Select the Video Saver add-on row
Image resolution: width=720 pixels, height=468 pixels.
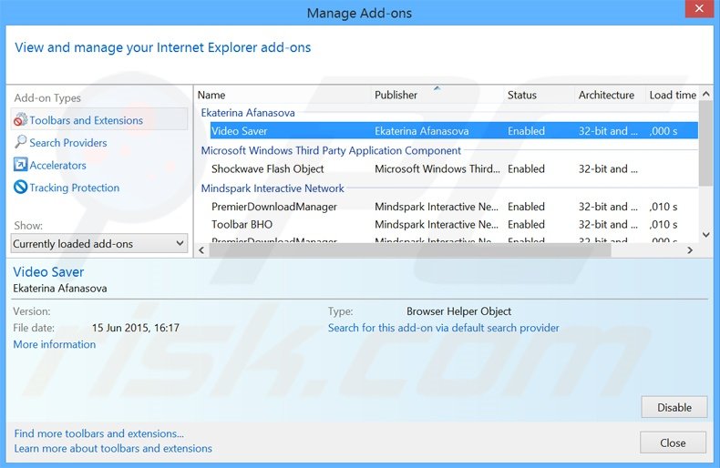[240, 131]
